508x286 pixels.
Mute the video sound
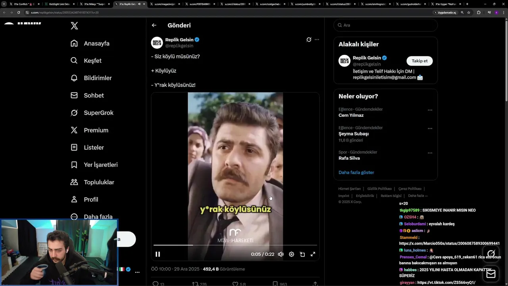281,254
